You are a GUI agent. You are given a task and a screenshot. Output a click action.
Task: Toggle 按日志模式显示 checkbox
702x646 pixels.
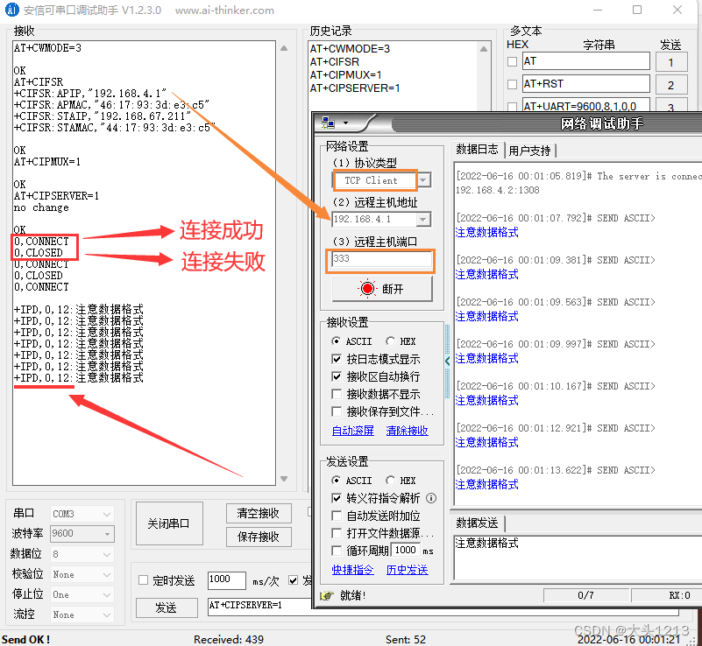click(x=337, y=359)
